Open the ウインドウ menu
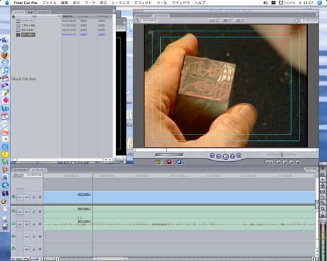This screenshot has height=261, width=327. [x=181, y=3]
